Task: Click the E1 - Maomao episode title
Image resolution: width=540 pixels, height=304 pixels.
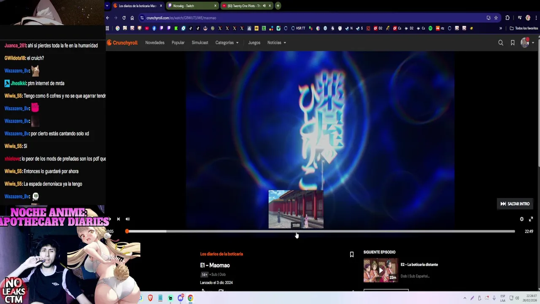Action: [x=215, y=266]
